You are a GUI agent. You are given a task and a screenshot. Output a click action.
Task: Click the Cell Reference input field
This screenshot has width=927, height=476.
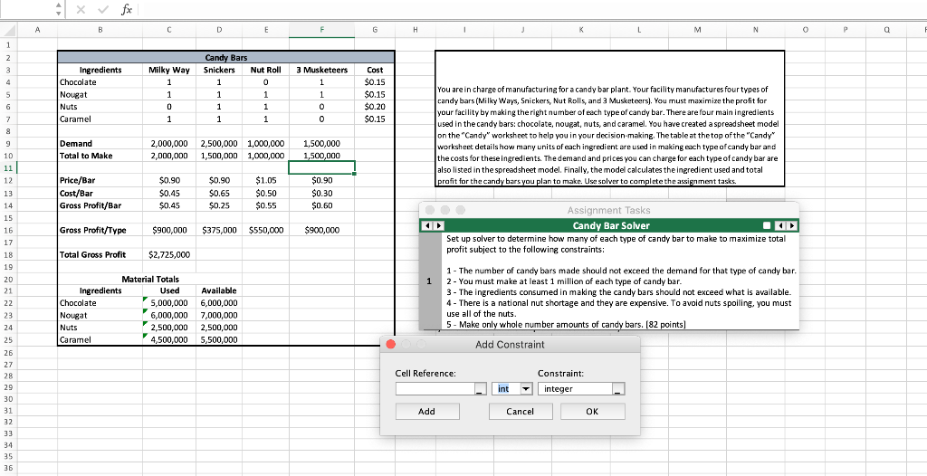tap(435, 389)
